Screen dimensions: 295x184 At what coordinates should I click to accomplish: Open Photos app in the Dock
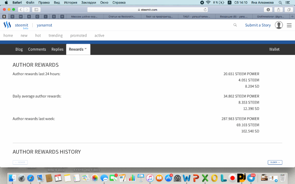click(x=95, y=178)
